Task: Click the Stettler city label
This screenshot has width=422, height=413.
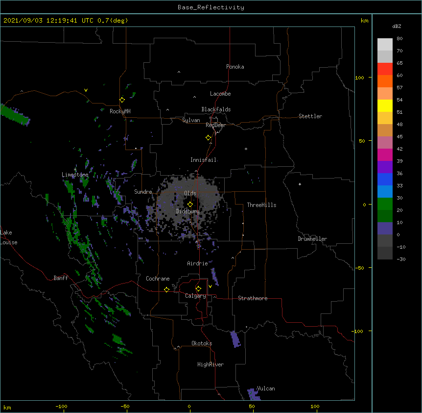Action: 310,116
